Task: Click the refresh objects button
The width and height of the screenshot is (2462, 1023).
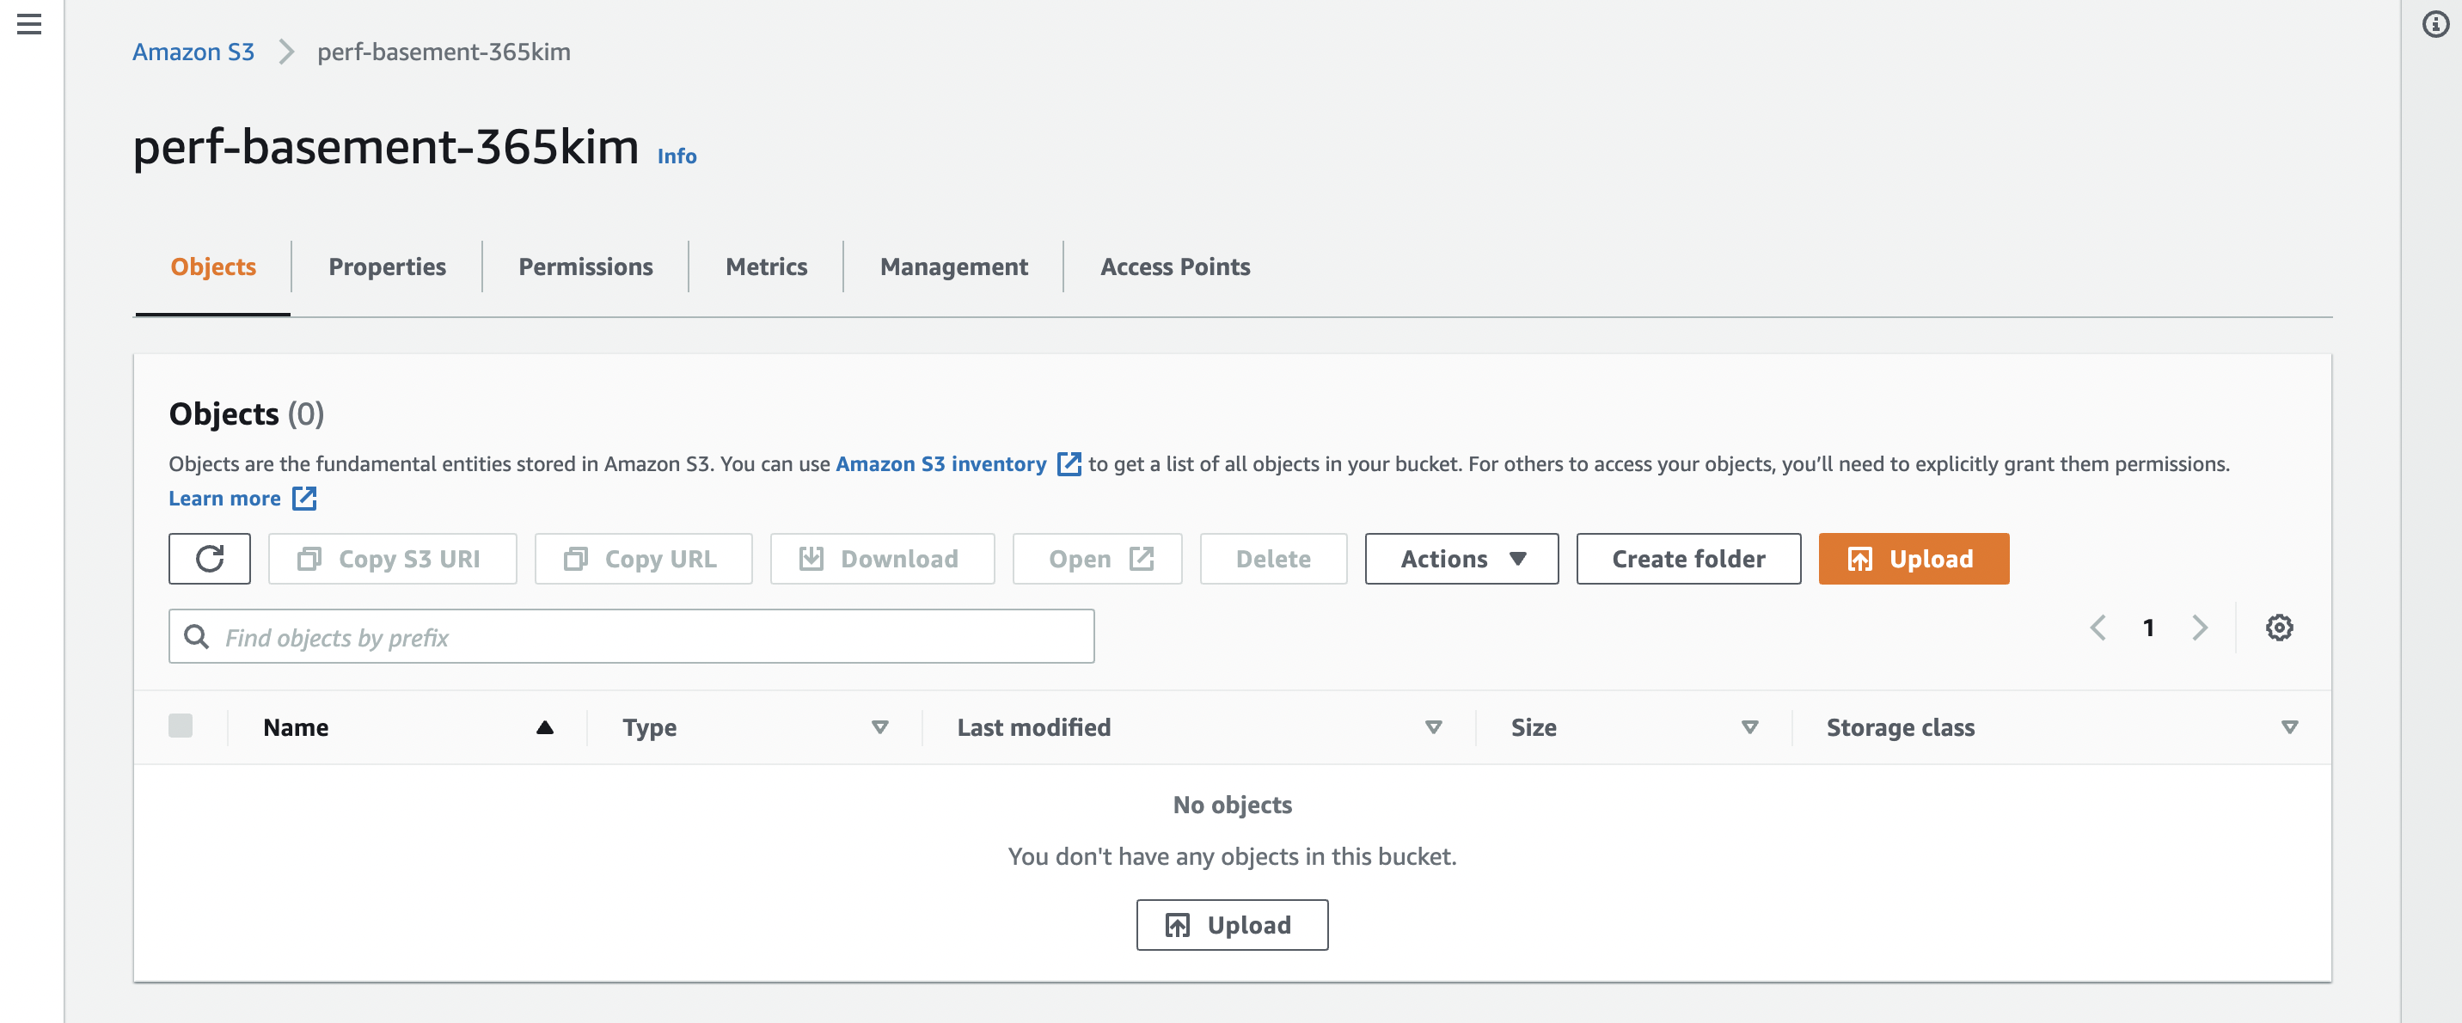Action: coord(209,558)
